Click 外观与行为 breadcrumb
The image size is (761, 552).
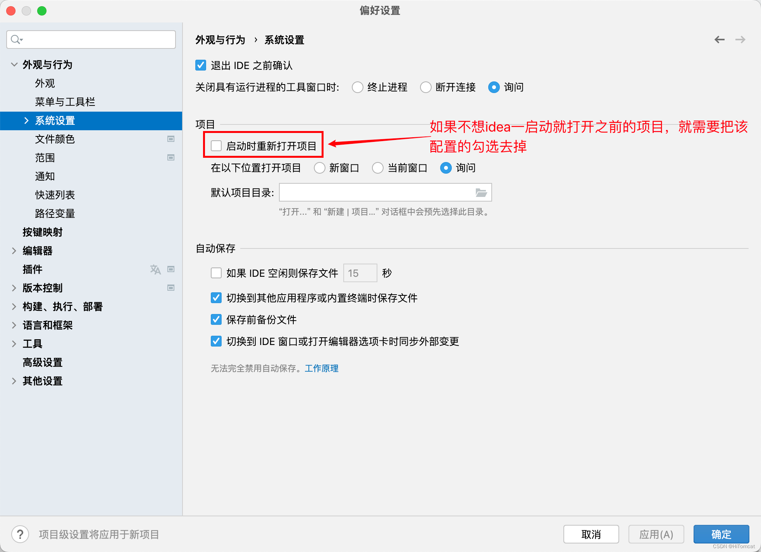pyautogui.click(x=220, y=40)
